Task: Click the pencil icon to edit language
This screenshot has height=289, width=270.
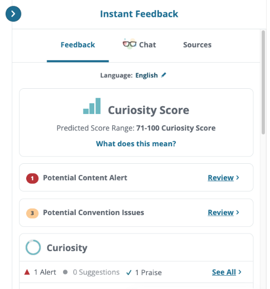Action: [x=163, y=75]
